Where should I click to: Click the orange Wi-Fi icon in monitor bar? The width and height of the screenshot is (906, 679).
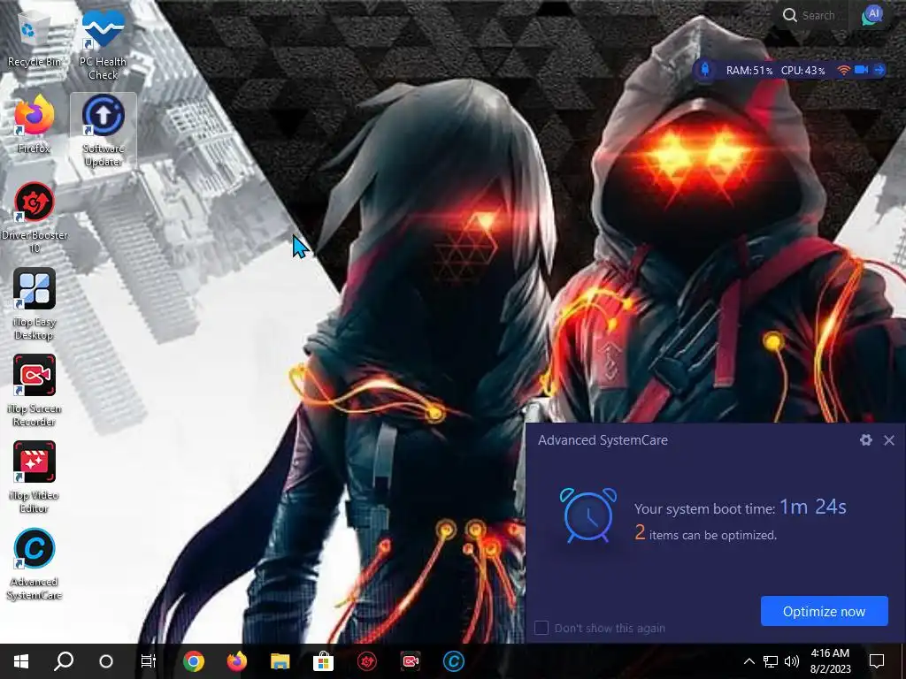click(x=843, y=70)
